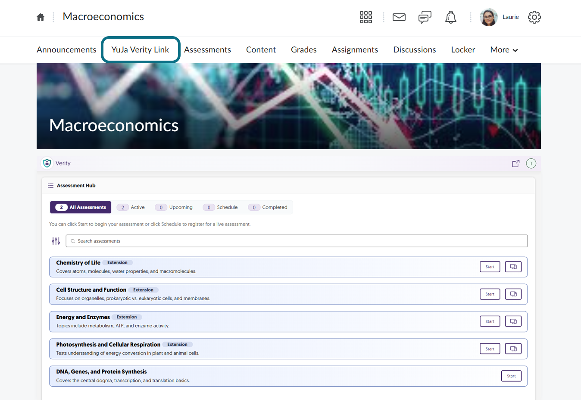
Task: Go to the course home icon
Action: pyautogui.click(x=41, y=17)
